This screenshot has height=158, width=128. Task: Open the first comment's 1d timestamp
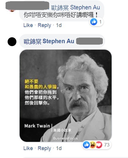point(59,25)
